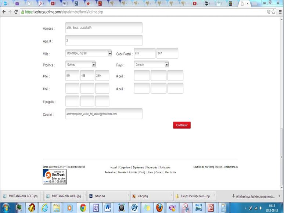284x213 pixels.
Task: Click the GeoTrust verified badge
Action: click(x=55, y=177)
